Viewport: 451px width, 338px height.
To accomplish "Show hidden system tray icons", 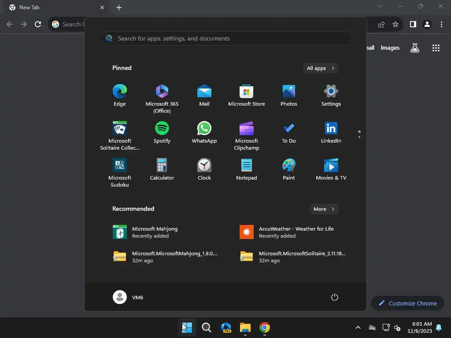I will pyautogui.click(x=358, y=327).
